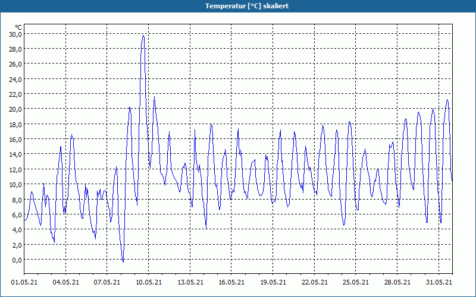Click the 18,0 axis value
This screenshot has width=476, height=297.
(x=15, y=125)
